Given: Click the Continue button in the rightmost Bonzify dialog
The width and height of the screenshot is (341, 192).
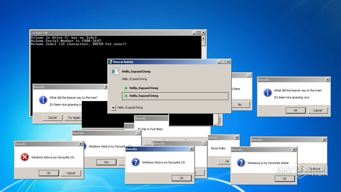Looking at the screenshot, I should tap(314, 169).
